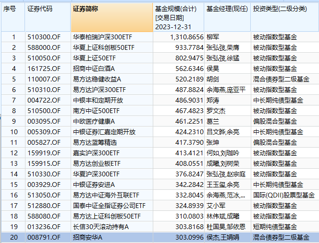
Task: Select code 588000.OF
Action: (x=44, y=47)
